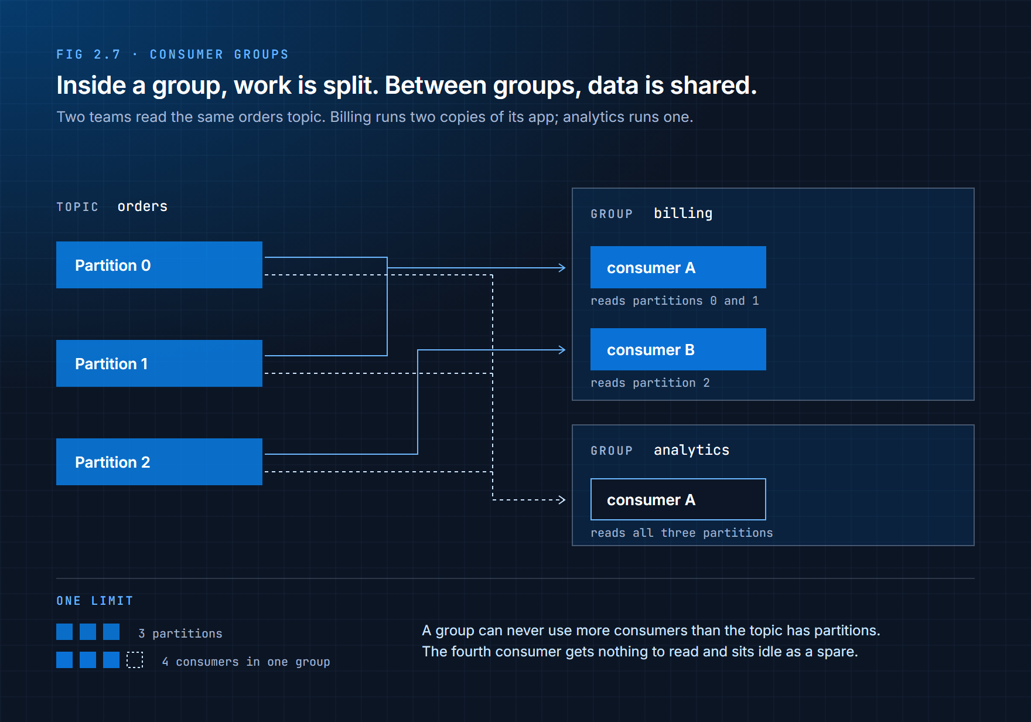The width and height of the screenshot is (1031, 722).
Task: Select consumer A in the billing group
Action: (678, 267)
